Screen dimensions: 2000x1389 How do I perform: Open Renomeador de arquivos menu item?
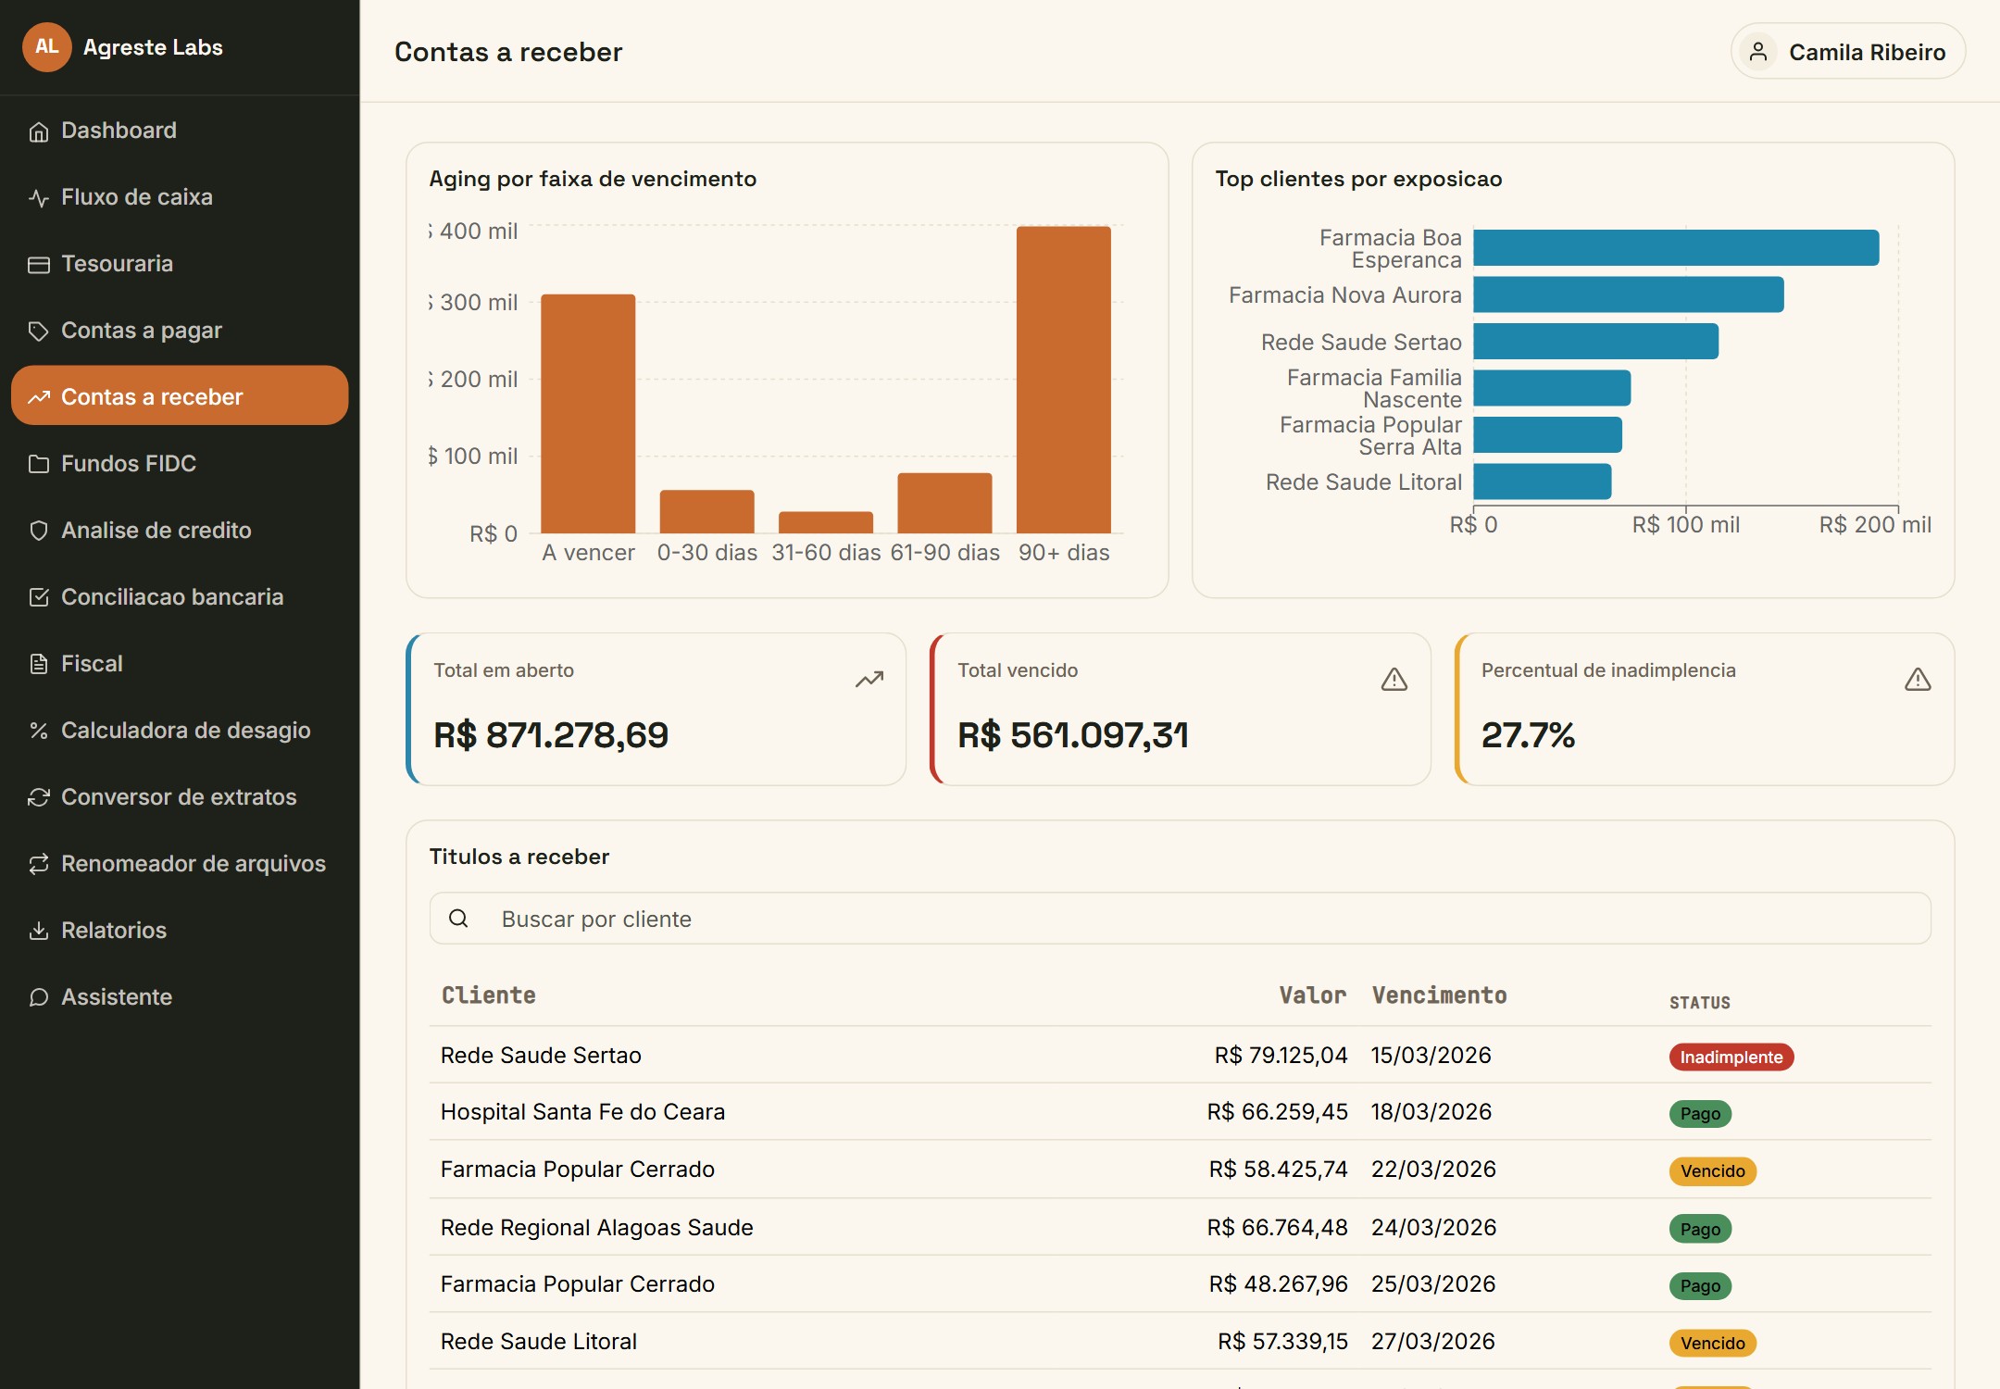(180, 864)
